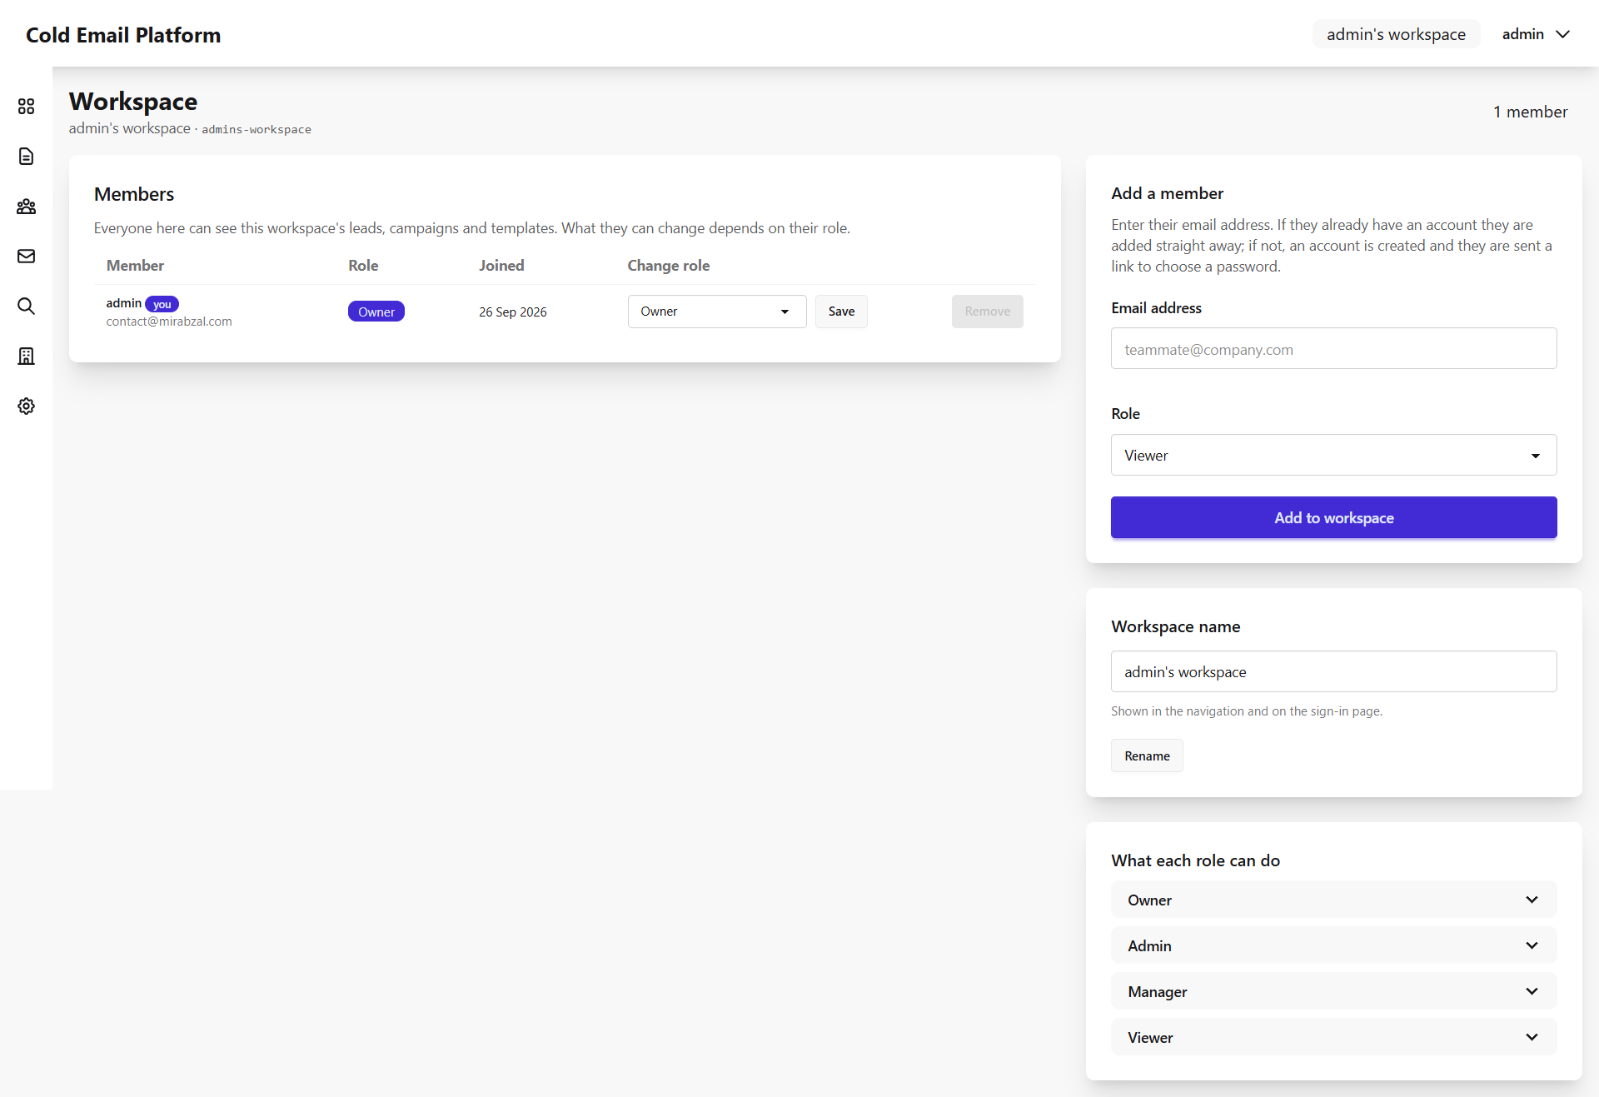Click the Owner role badge
1599x1097 pixels.
pyautogui.click(x=376, y=312)
